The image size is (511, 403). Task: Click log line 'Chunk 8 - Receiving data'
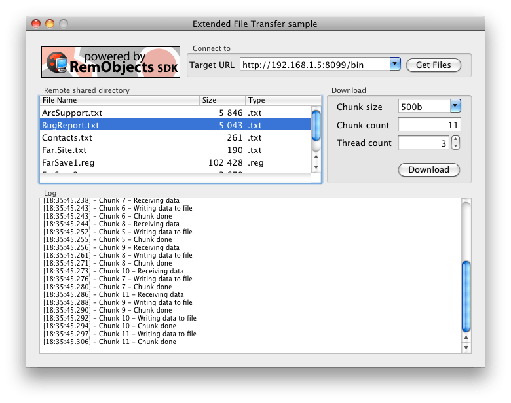click(x=111, y=224)
